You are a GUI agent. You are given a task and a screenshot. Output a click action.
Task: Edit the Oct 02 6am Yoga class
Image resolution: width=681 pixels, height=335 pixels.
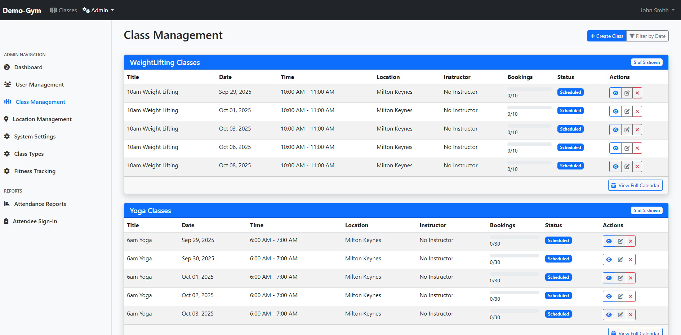(620, 296)
